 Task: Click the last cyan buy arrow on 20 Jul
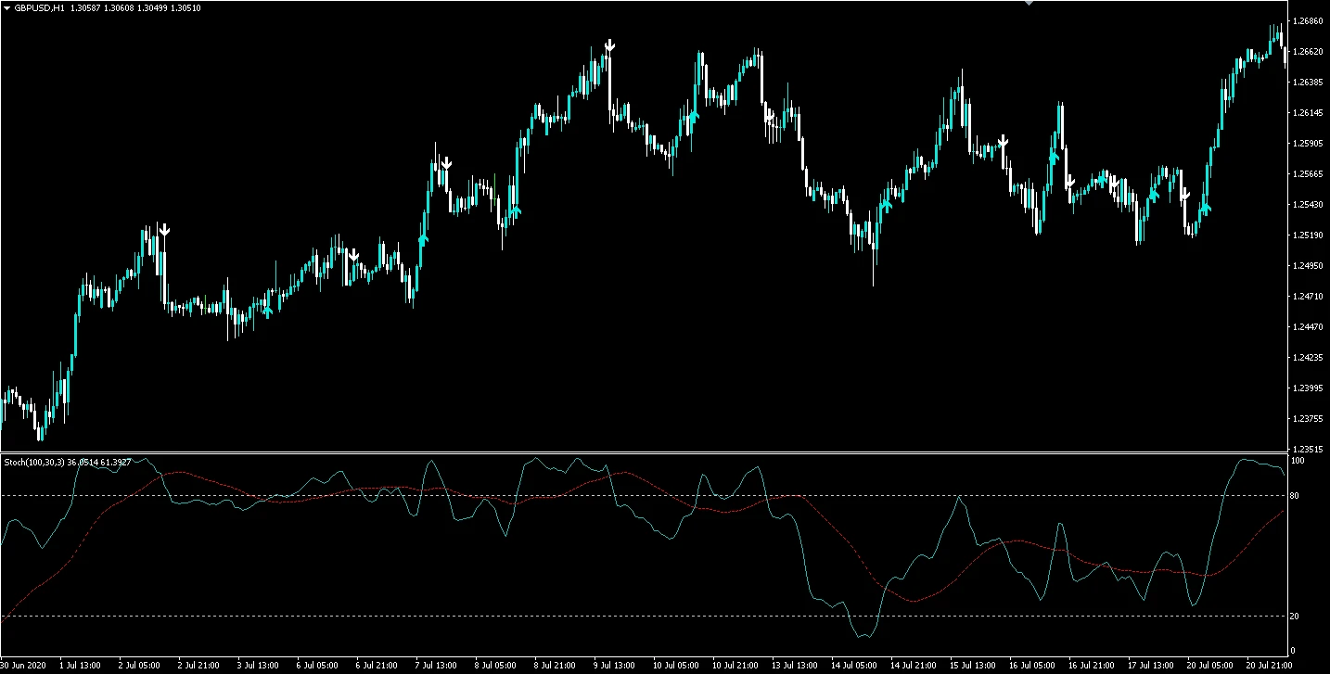coord(1205,208)
